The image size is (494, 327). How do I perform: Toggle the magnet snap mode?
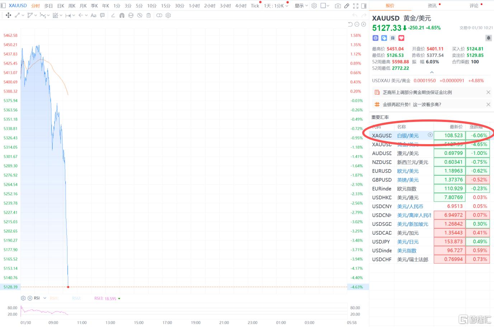pos(122,15)
